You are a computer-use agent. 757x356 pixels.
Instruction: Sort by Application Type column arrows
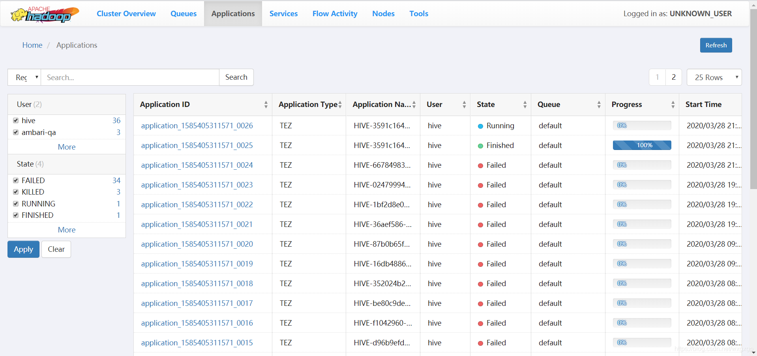tap(340, 105)
